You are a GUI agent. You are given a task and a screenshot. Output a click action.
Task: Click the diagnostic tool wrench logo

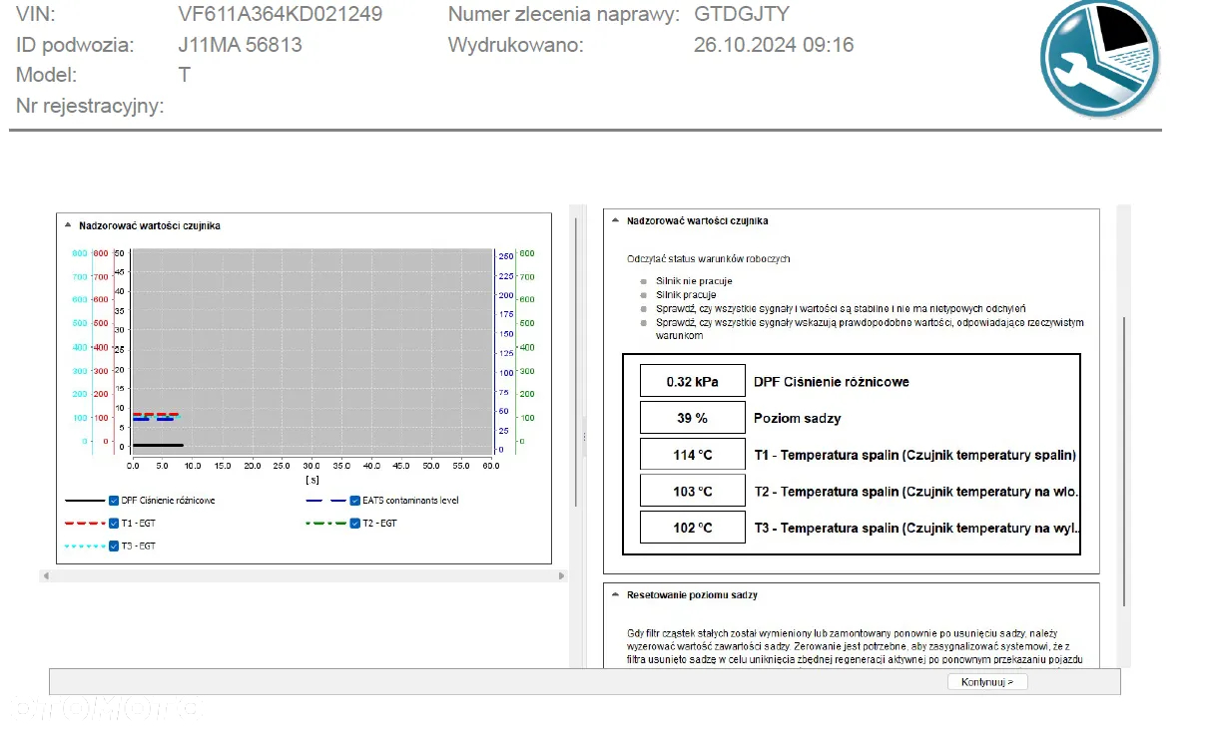[x=1100, y=59]
